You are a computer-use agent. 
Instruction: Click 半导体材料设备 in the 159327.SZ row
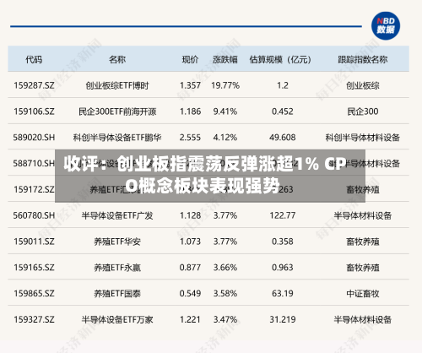tap(363, 319)
